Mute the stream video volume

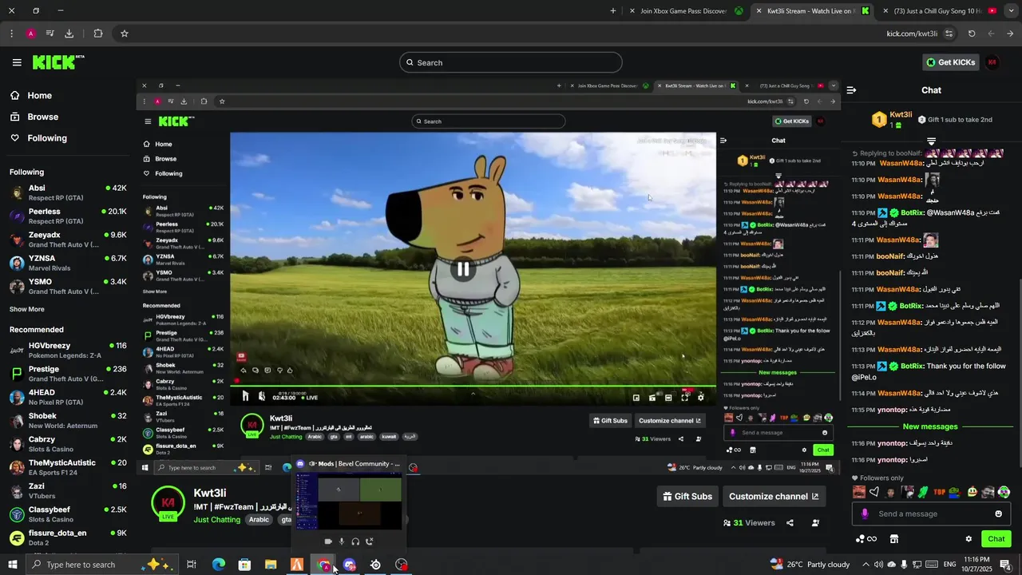click(261, 396)
